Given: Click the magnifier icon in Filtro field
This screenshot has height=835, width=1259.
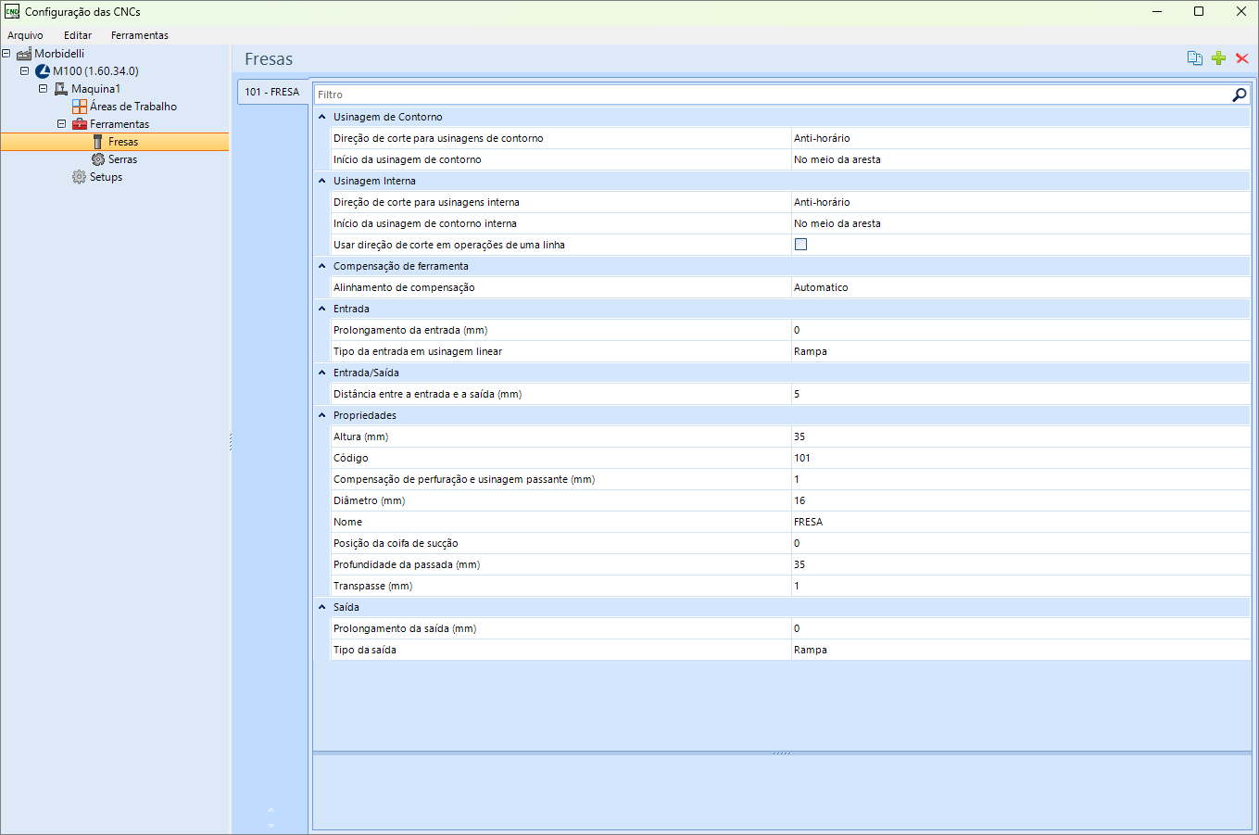Looking at the screenshot, I should coord(1240,95).
